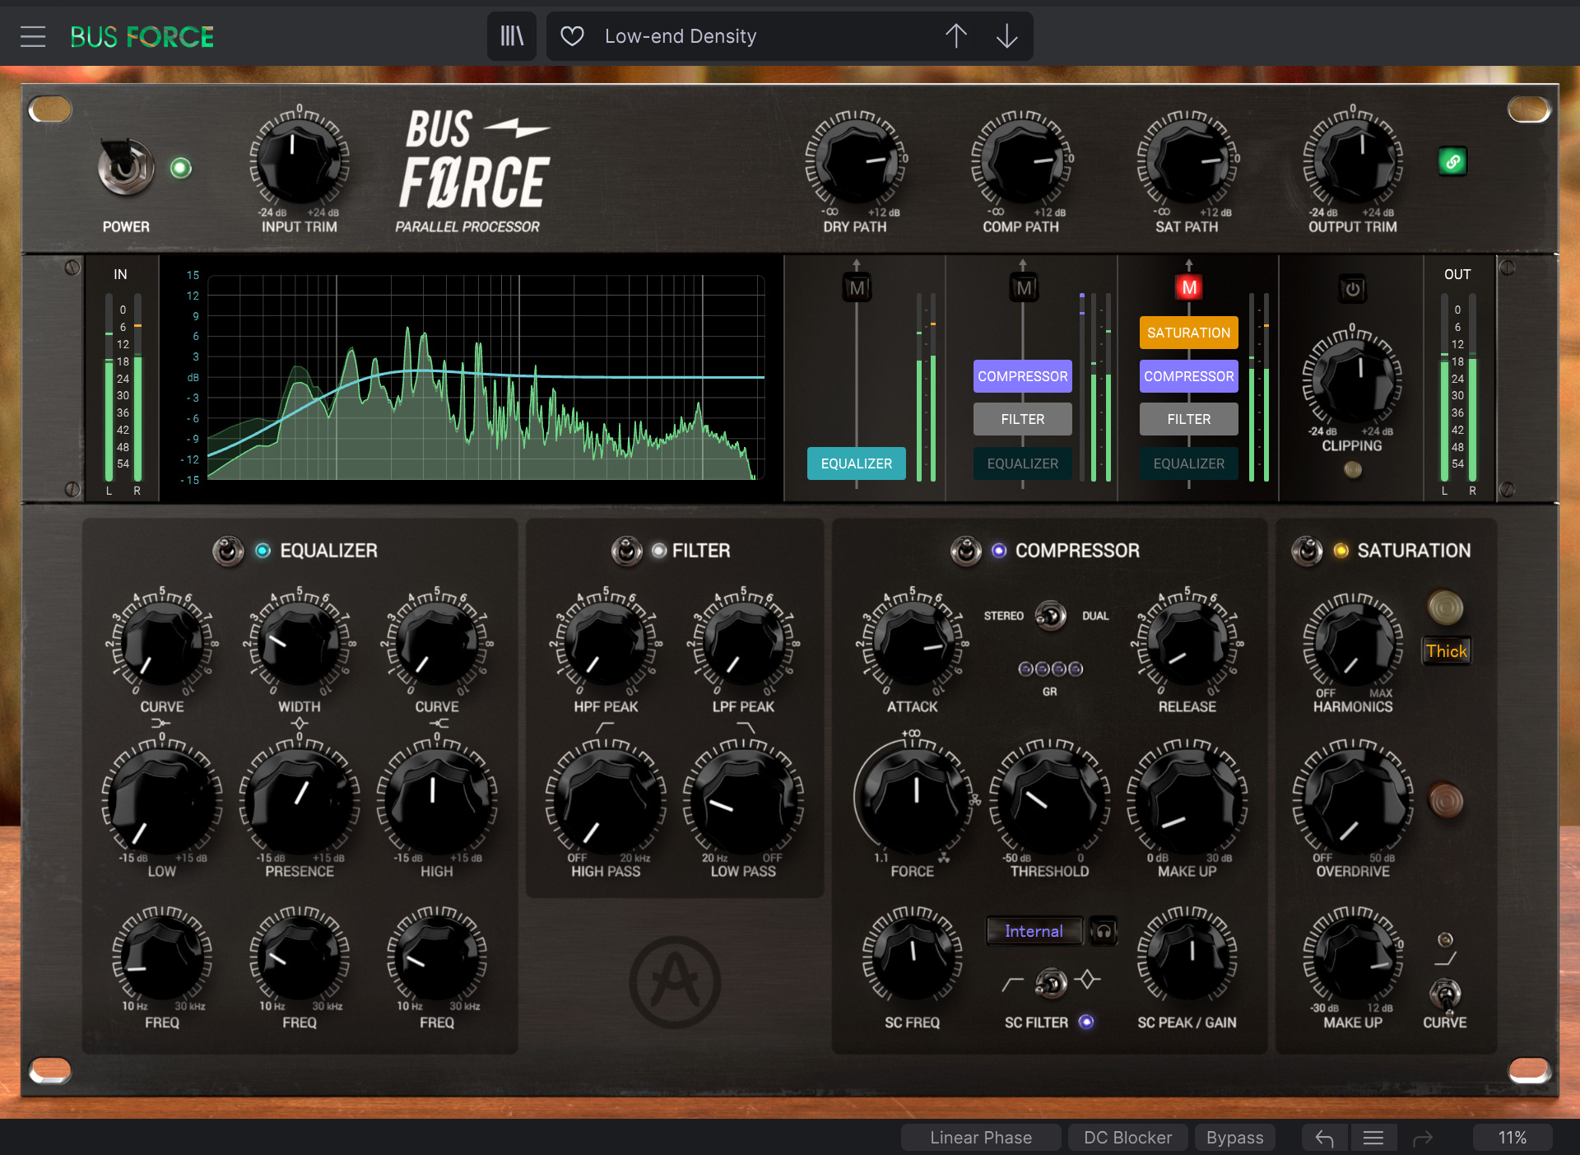Enable Linear Phase mode
The height and width of the screenshot is (1155, 1580).
(981, 1138)
